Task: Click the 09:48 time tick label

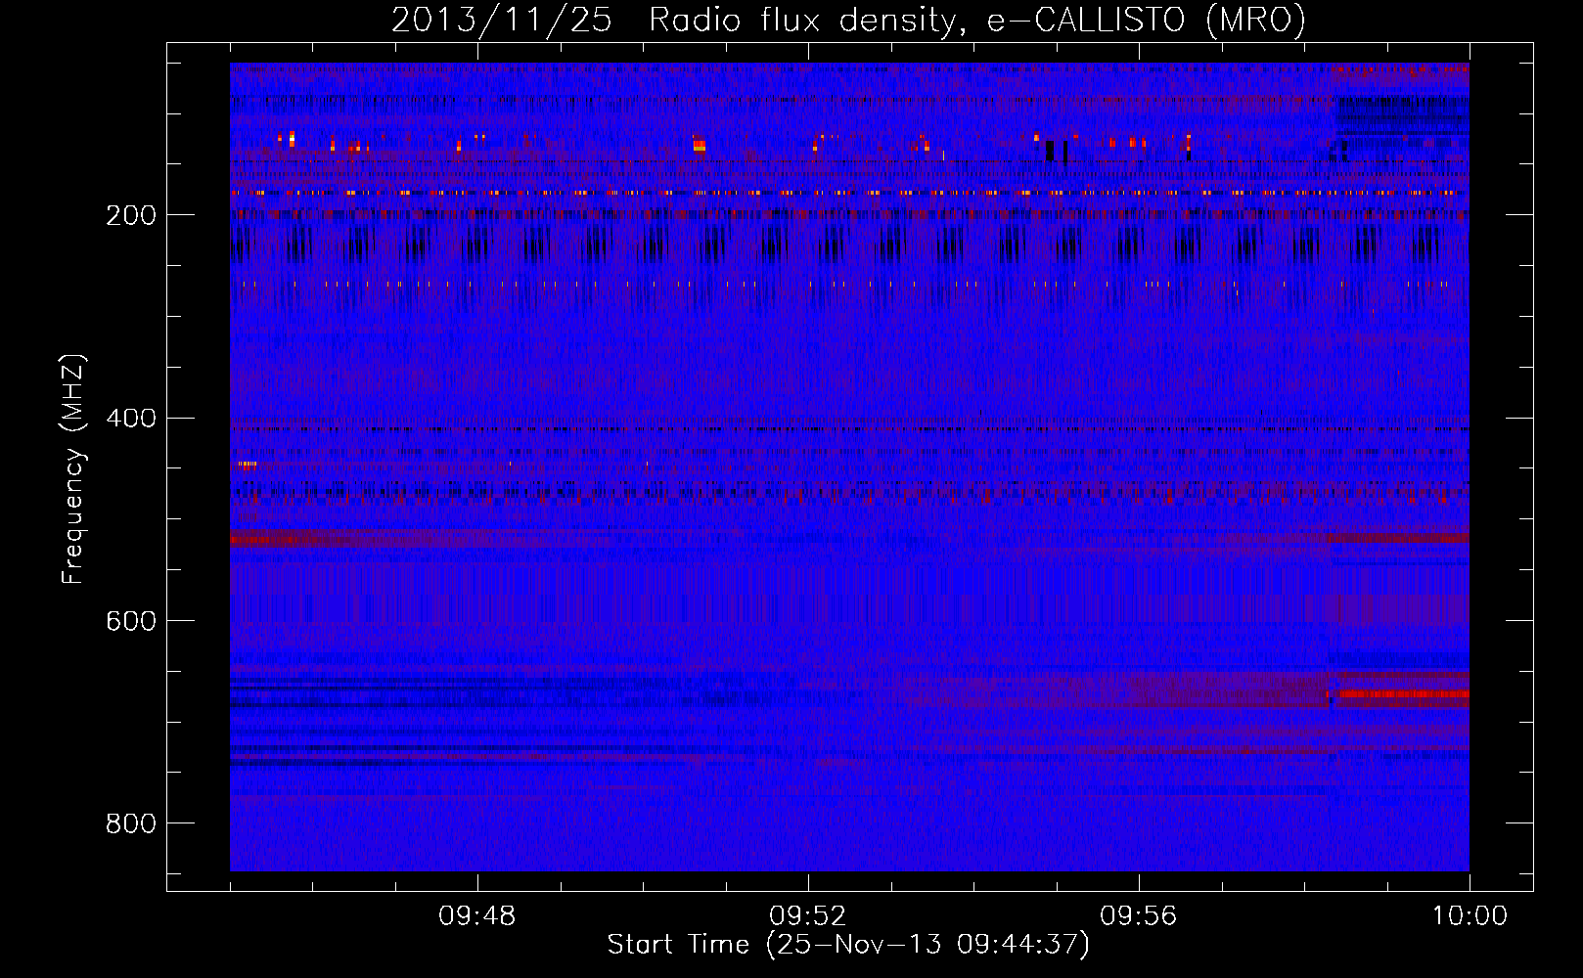Action: 476,916
